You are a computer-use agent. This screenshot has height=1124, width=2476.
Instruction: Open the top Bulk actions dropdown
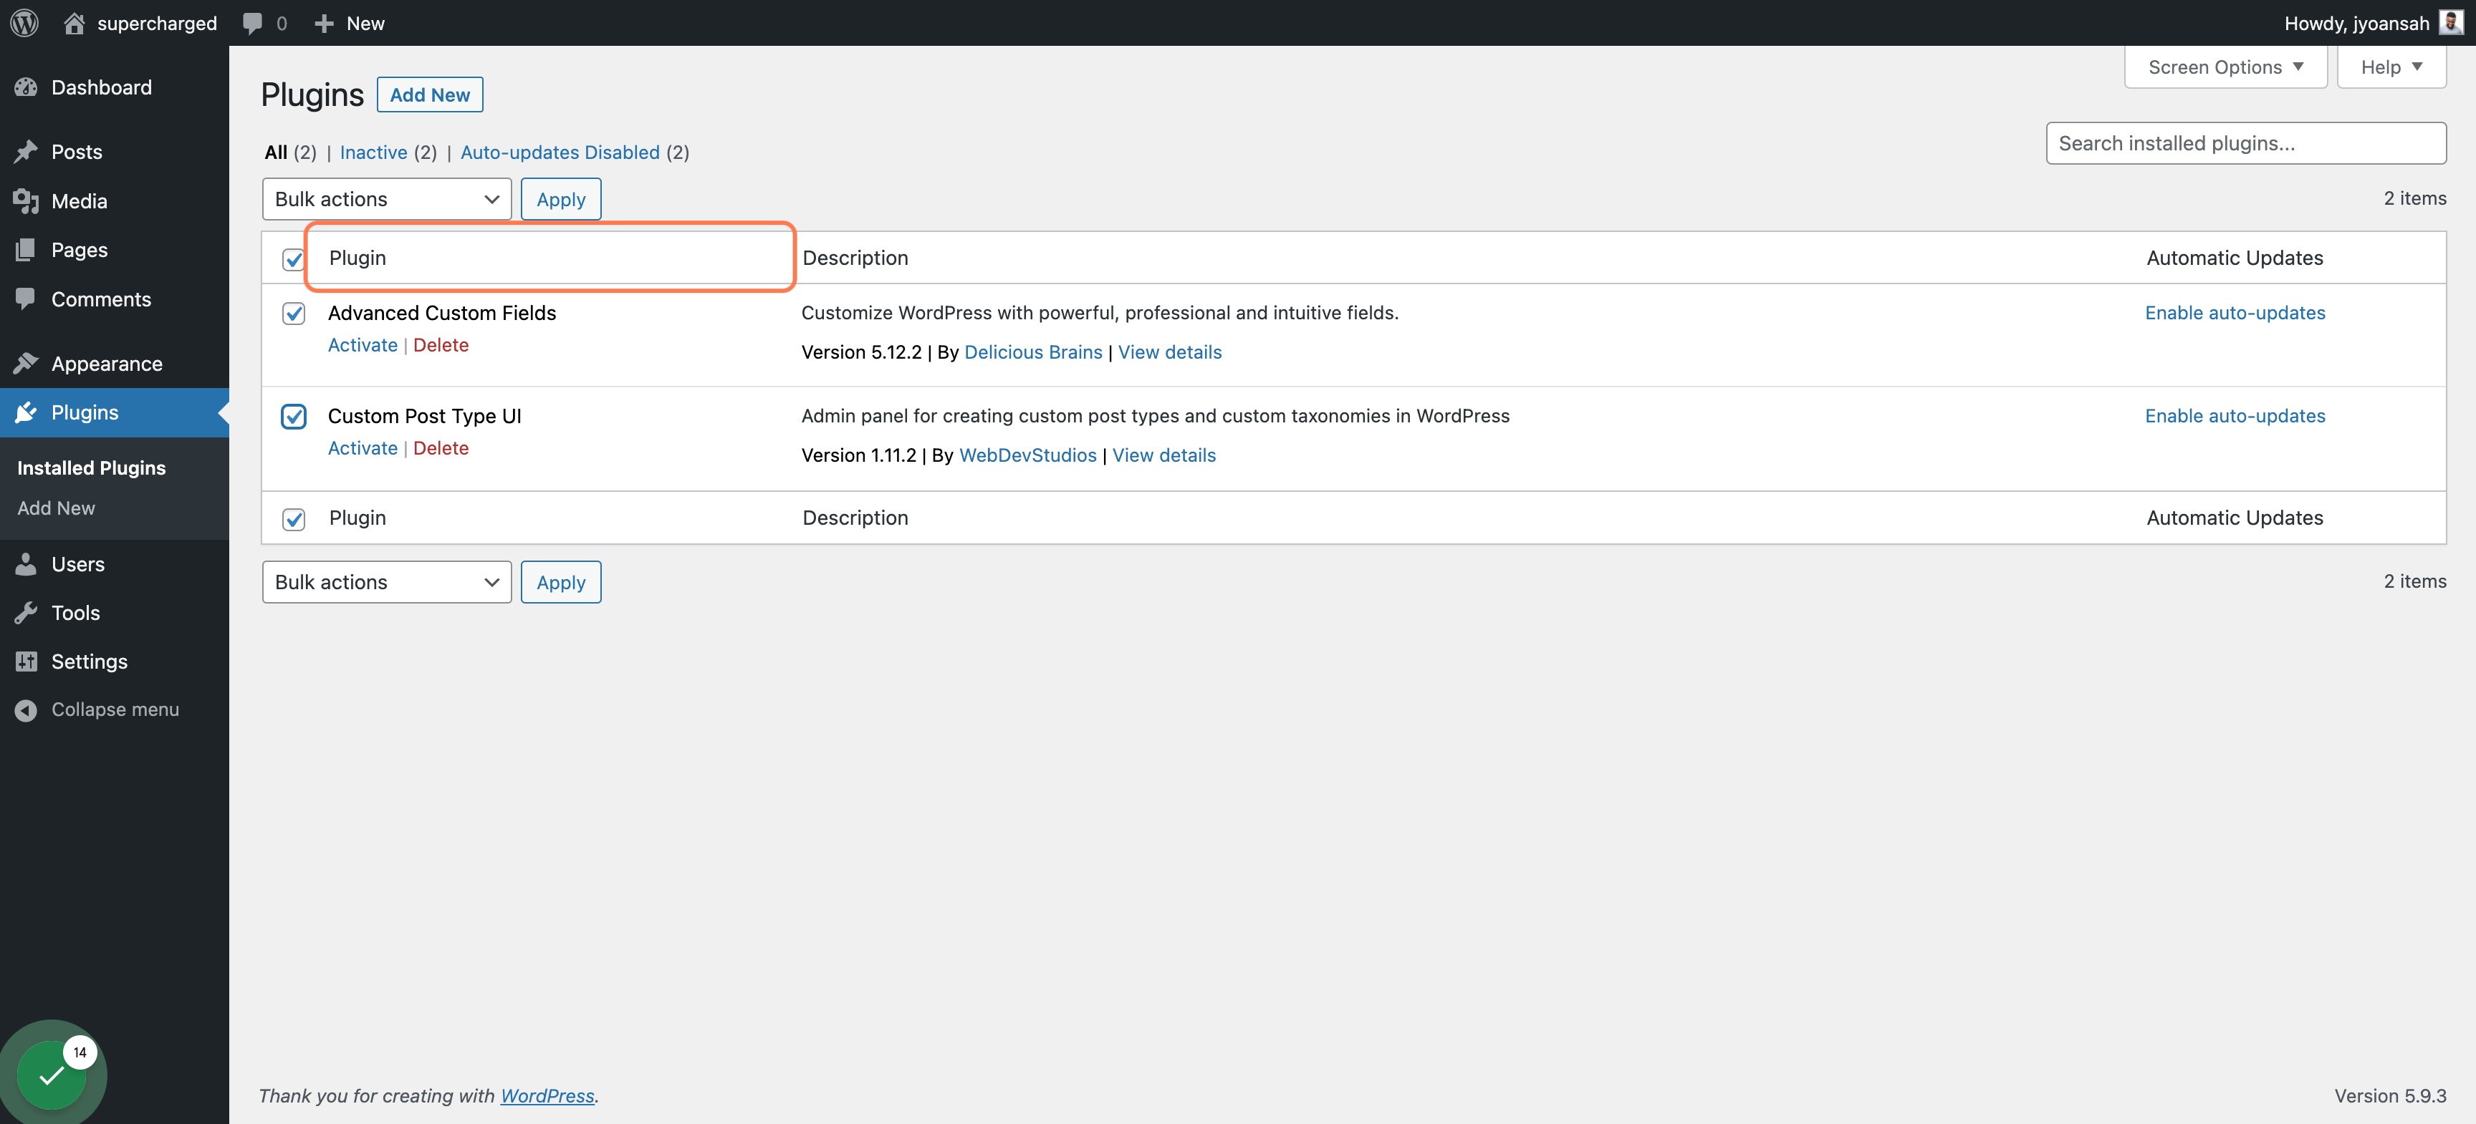tap(386, 199)
